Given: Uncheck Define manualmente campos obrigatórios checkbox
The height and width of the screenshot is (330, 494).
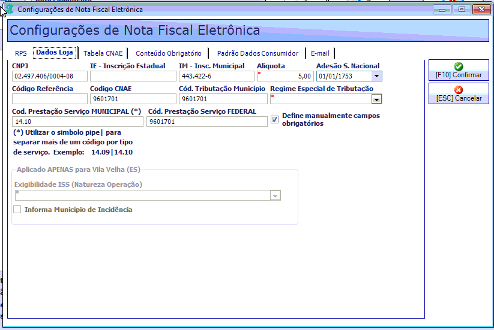Looking at the screenshot, I should pos(274,119).
